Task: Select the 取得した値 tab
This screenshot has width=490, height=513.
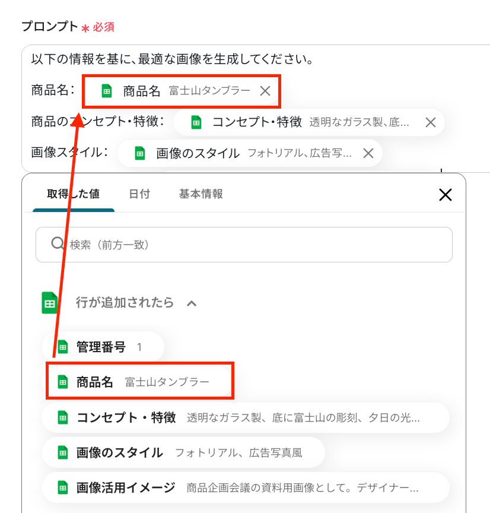Action: [73, 194]
